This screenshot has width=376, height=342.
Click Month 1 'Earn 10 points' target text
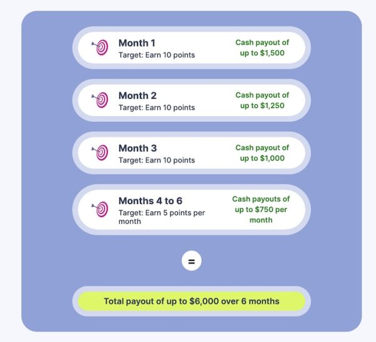[157, 55]
